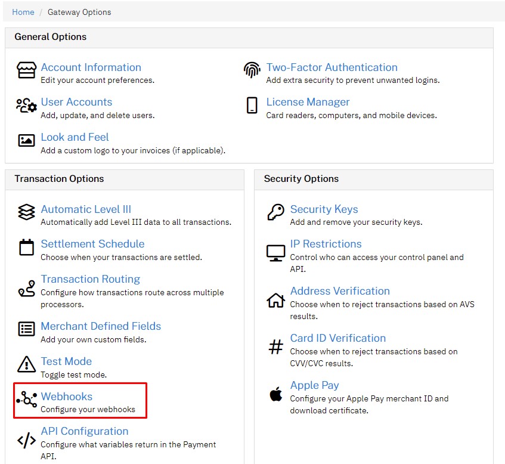Click the Test Mode warning triangle icon
The height and width of the screenshot is (464, 505).
(26, 364)
